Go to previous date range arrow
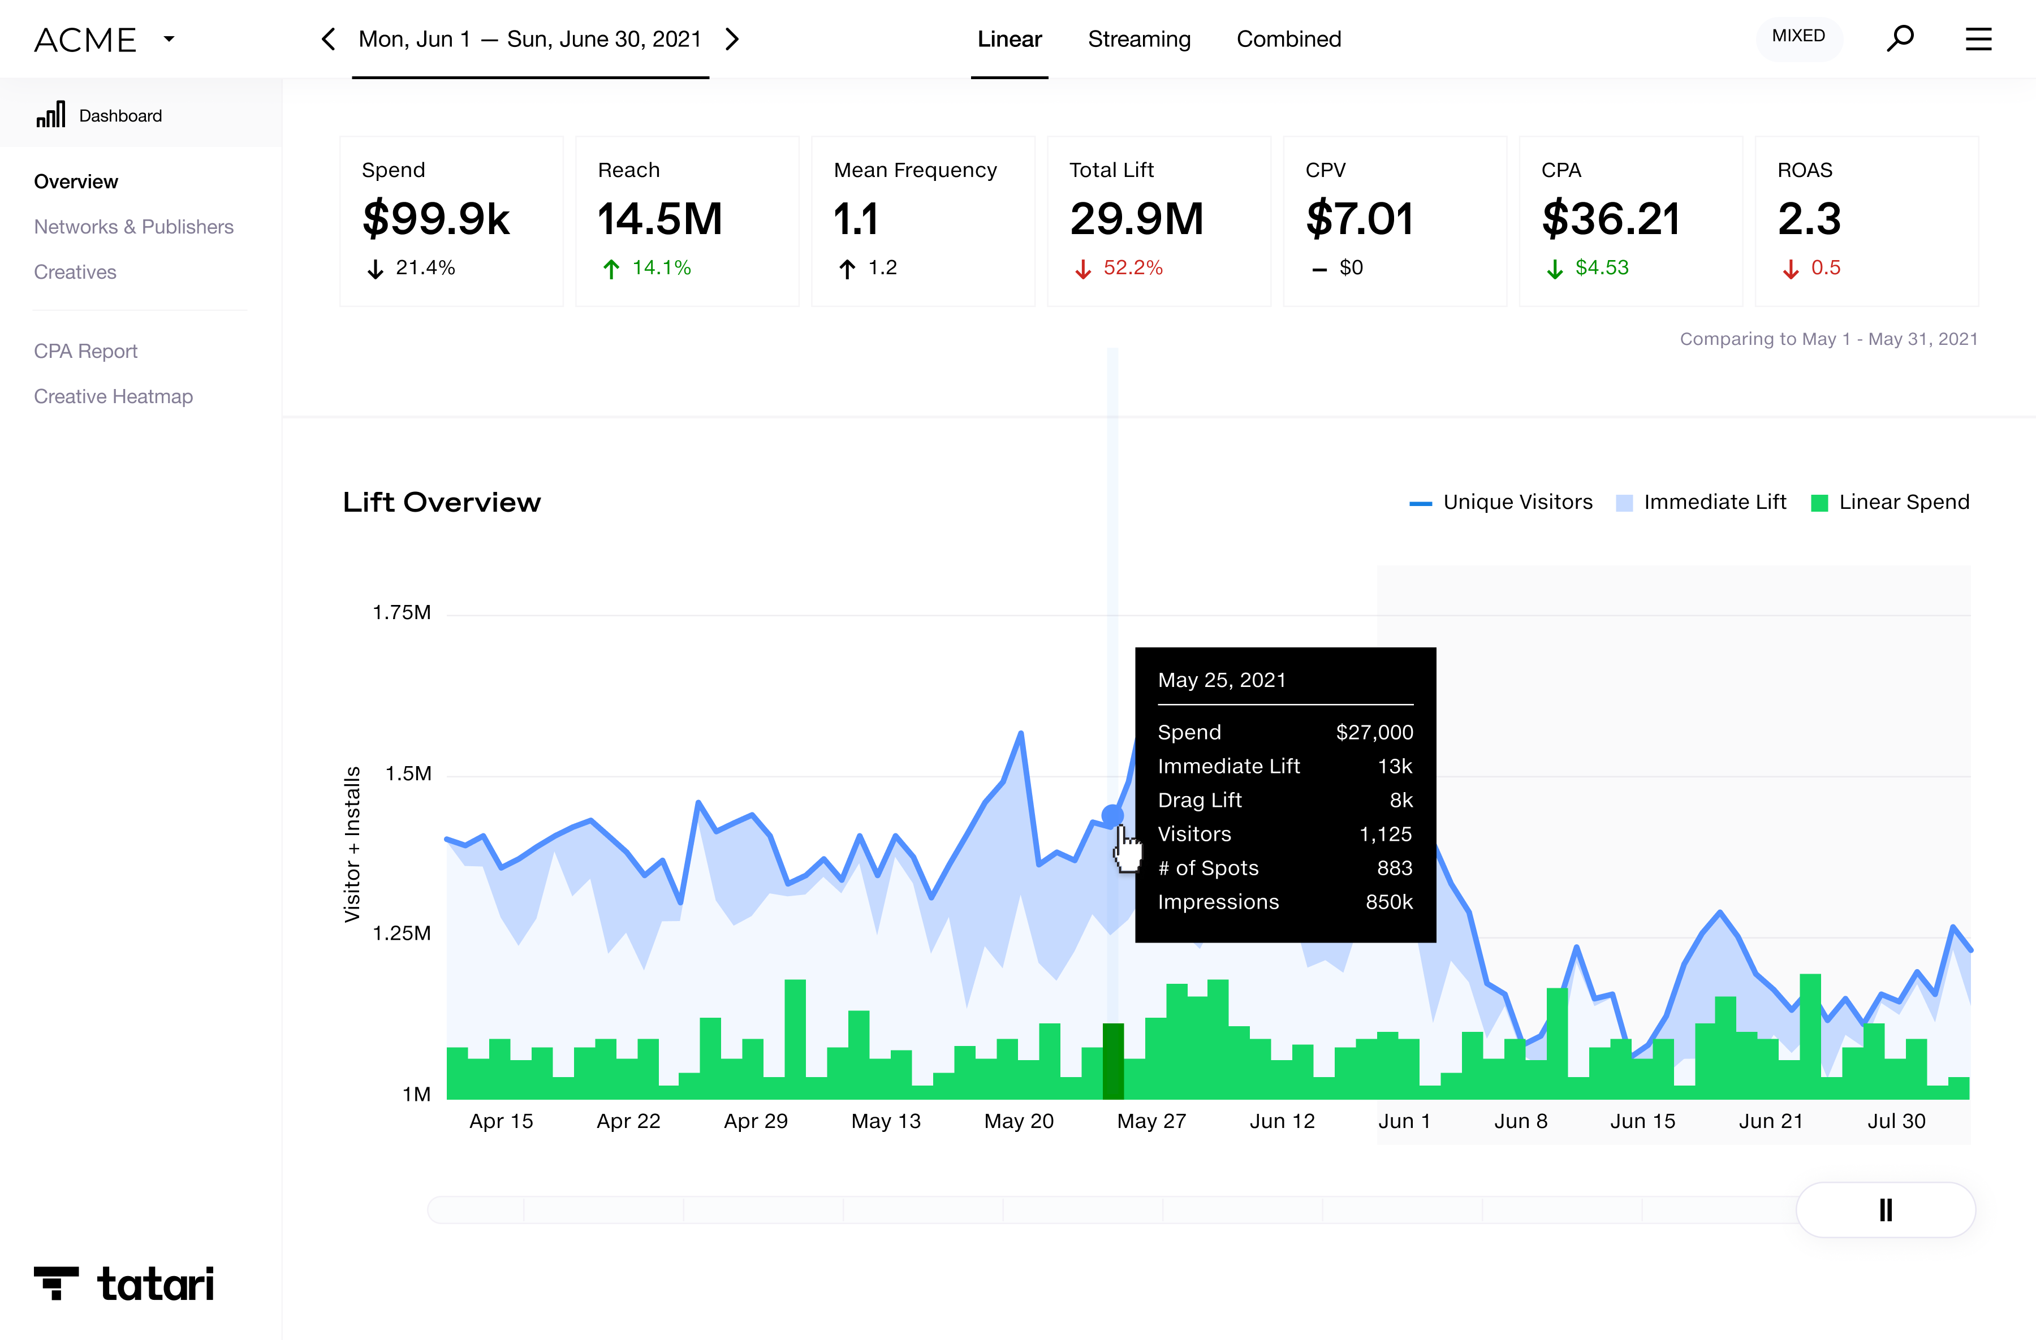Screen dimensions: 2036x1340 329,40
